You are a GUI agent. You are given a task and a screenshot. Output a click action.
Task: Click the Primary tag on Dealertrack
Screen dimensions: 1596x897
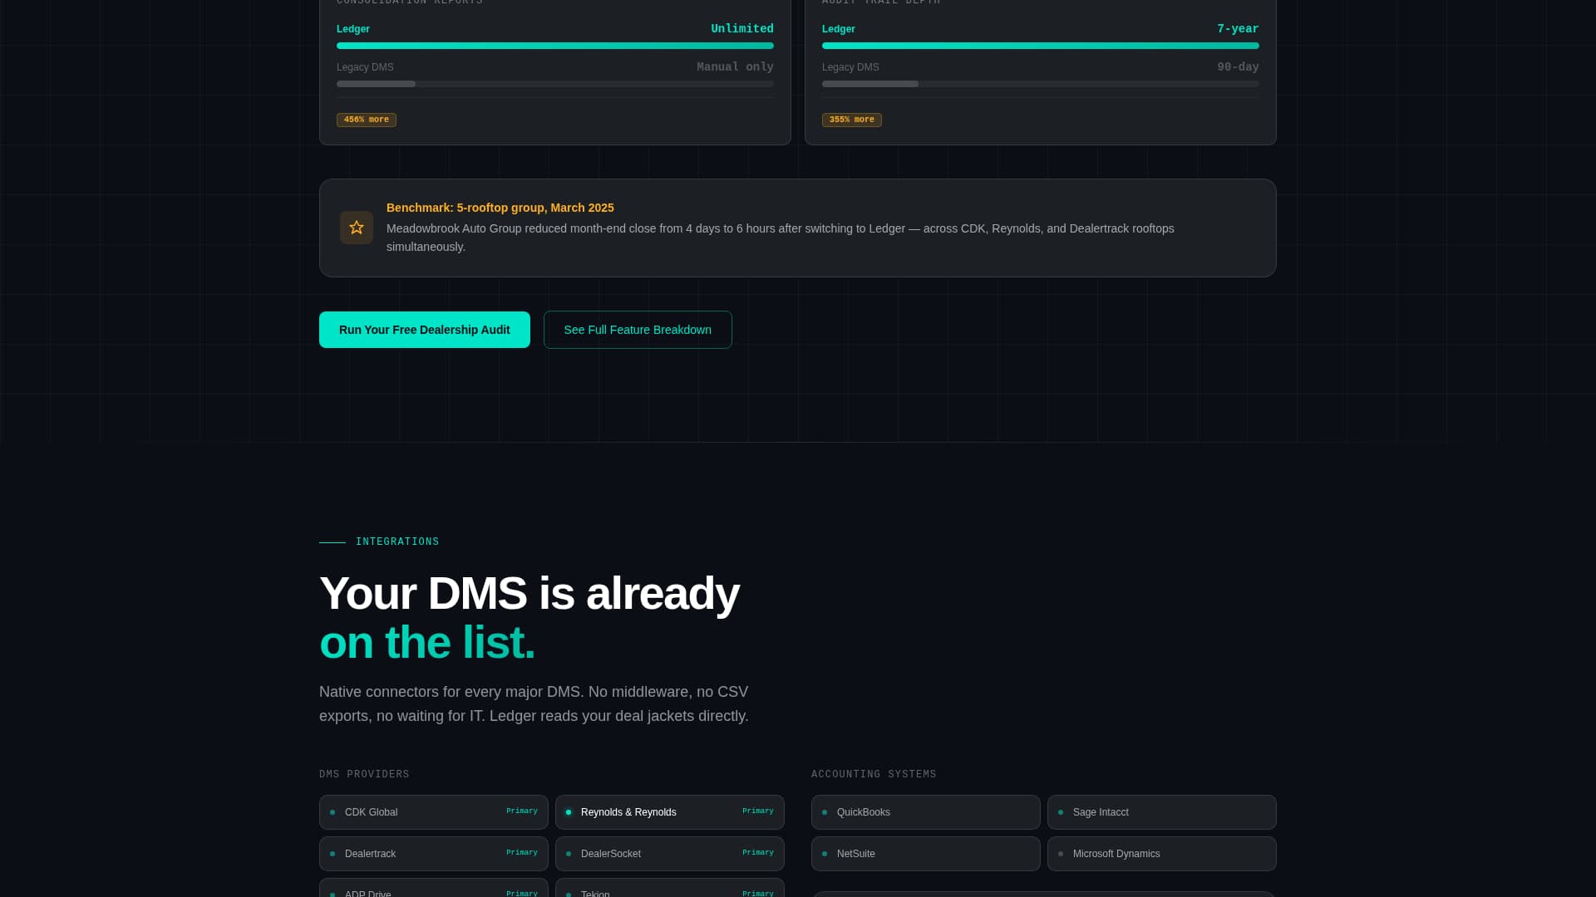[522, 853]
